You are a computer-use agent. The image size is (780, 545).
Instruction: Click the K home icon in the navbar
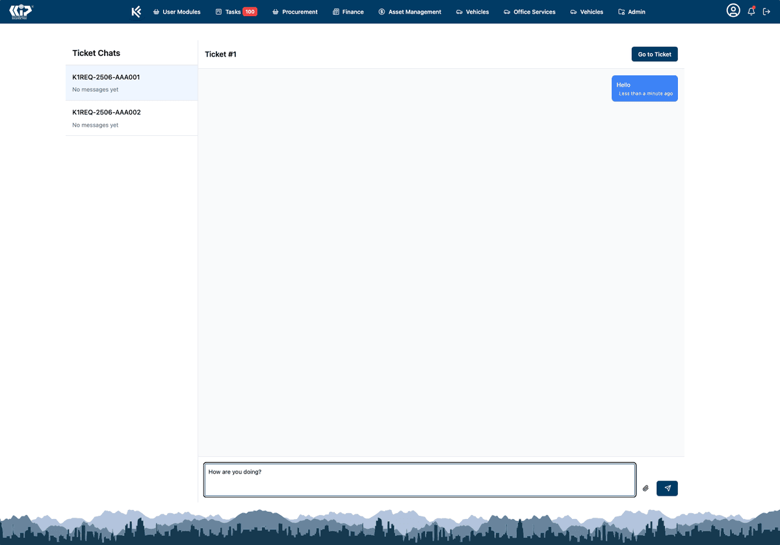tap(136, 11)
